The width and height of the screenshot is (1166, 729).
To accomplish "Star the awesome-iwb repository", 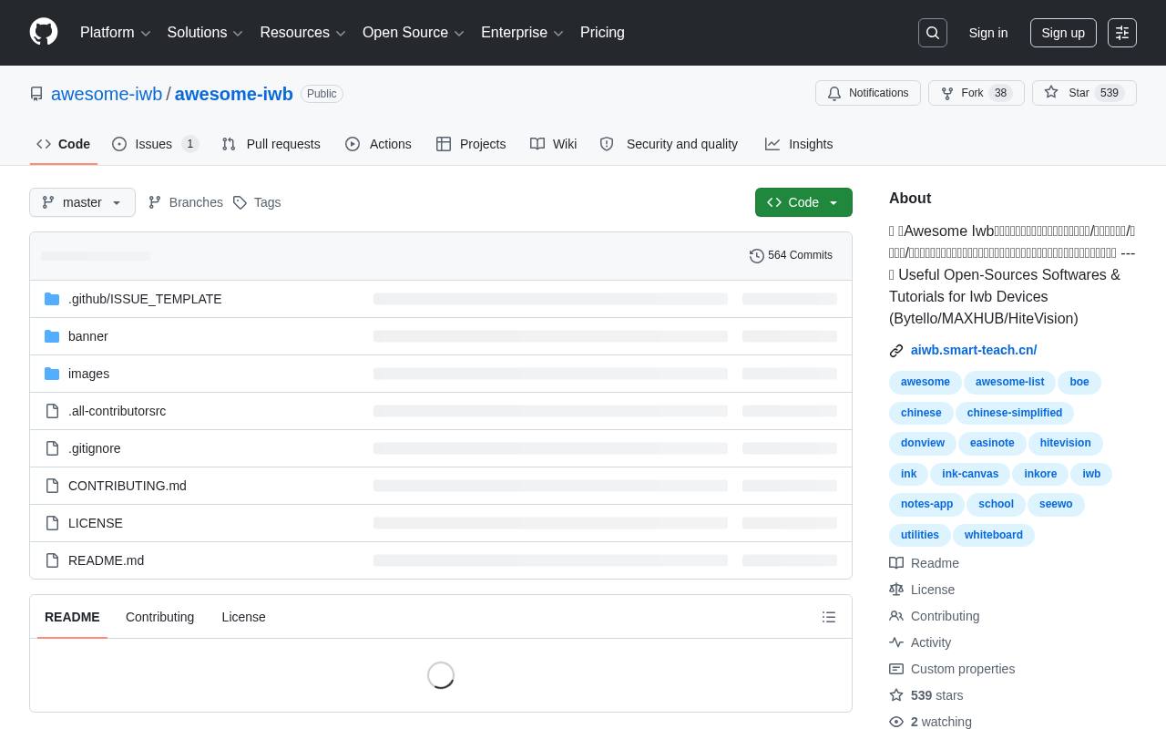I will (x=1084, y=93).
